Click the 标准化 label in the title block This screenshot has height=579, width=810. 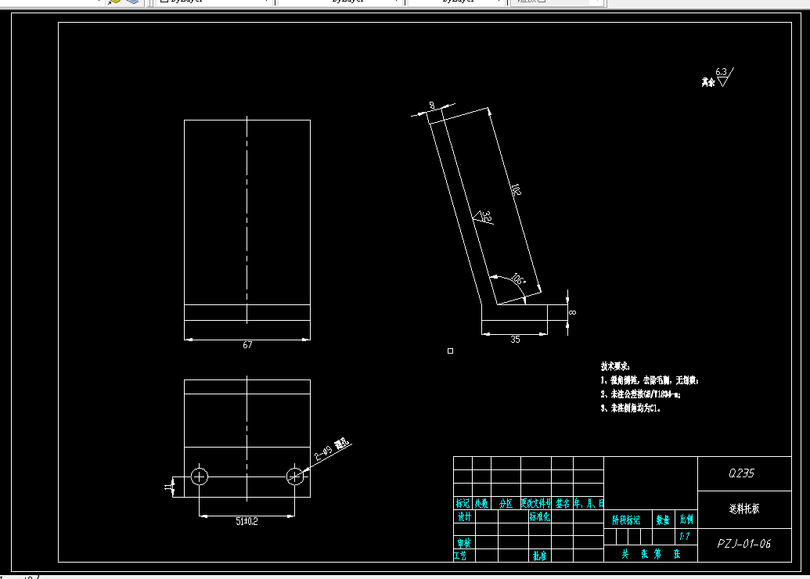(x=539, y=516)
